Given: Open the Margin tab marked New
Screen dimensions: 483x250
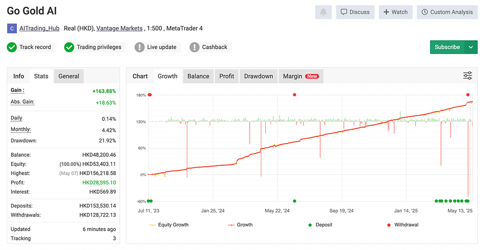Looking at the screenshot, I should click(300, 76).
